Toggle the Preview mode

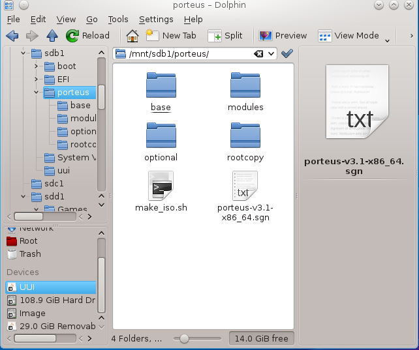point(283,36)
